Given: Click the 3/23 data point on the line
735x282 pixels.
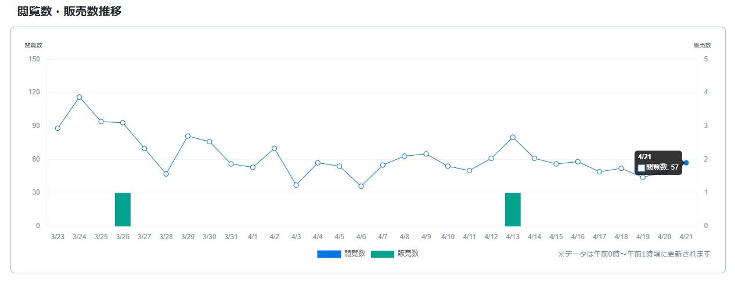Looking at the screenshot, I should click(57, 128).
